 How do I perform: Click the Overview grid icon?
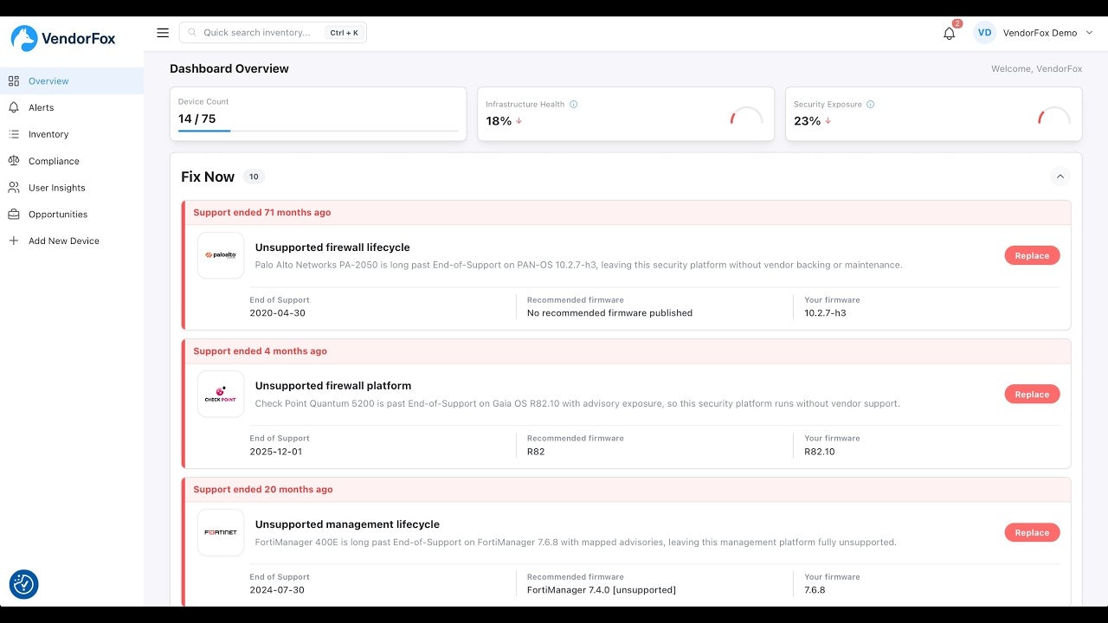coord(14,81)
